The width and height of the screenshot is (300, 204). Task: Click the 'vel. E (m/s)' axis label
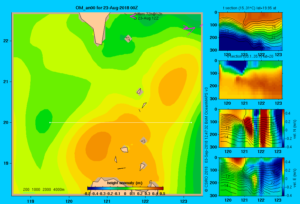coord(295,178)
